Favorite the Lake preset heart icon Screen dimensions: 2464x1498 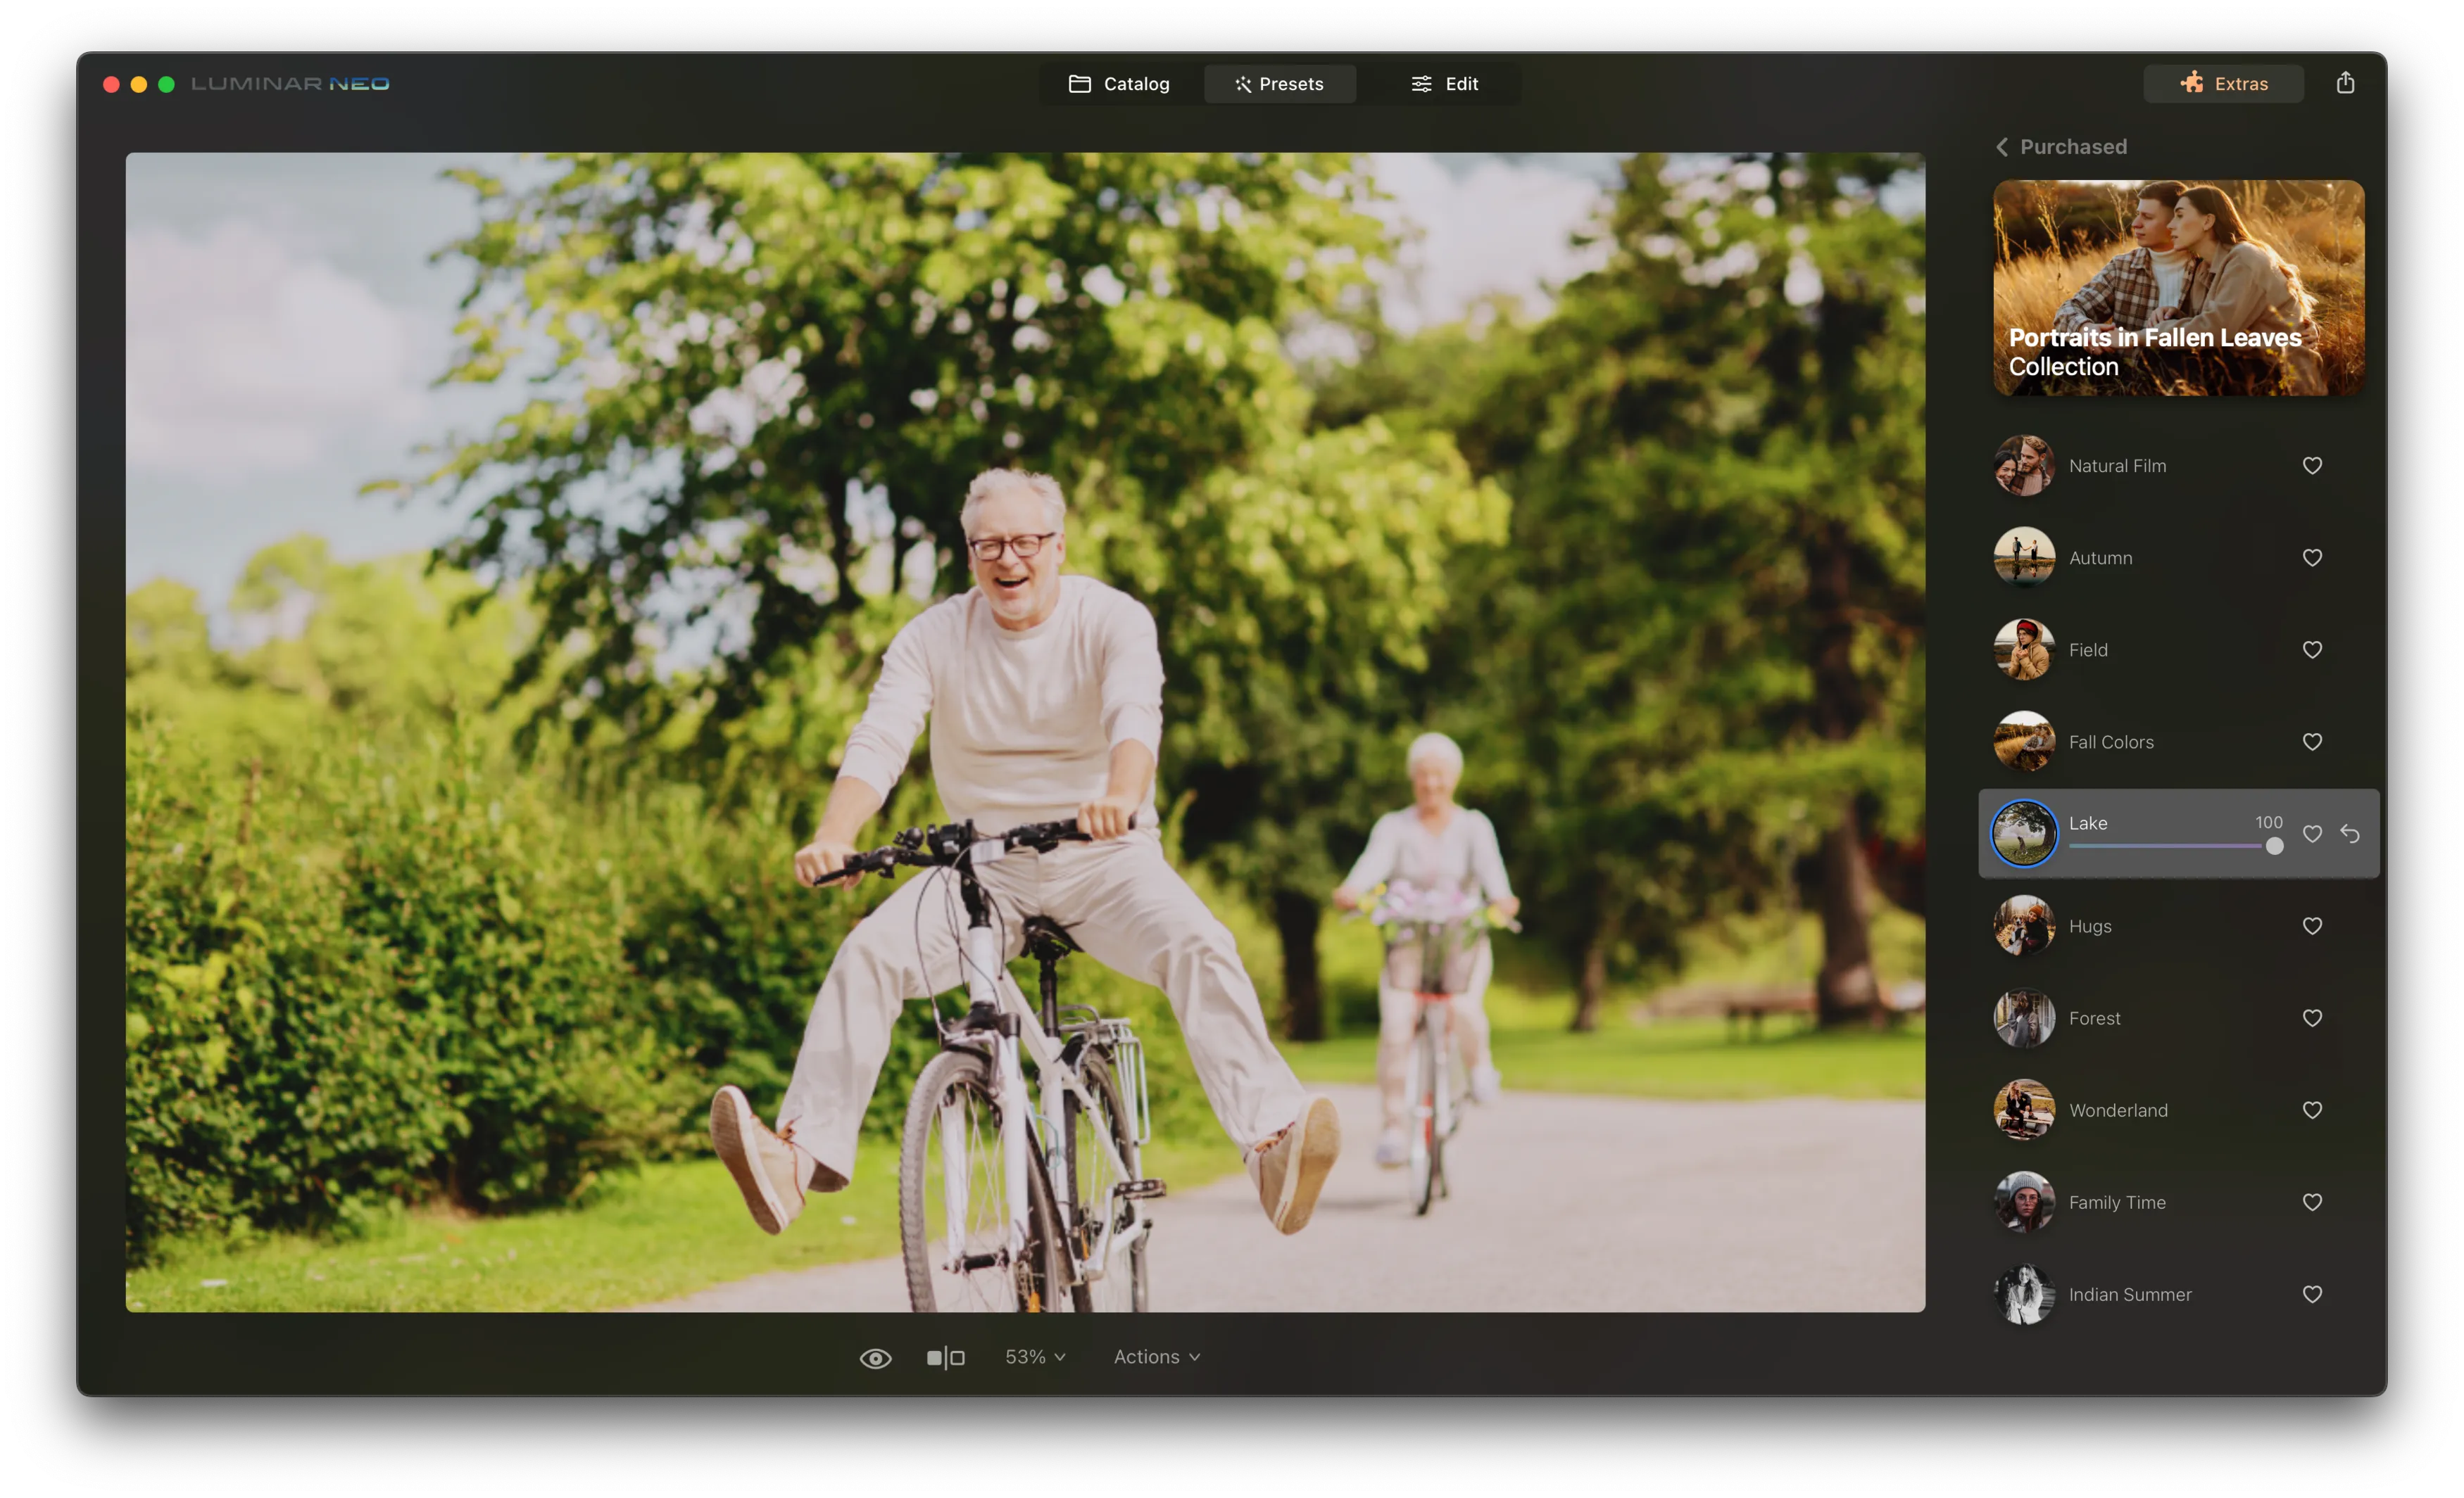click(x=2312, y=834)
